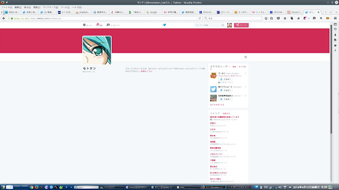Open the ヘルプ(H) menu

pyautogui.click(x=77, y=7)
